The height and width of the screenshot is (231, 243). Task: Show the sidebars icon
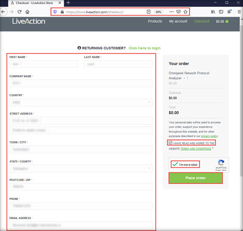tap(221, 12)
